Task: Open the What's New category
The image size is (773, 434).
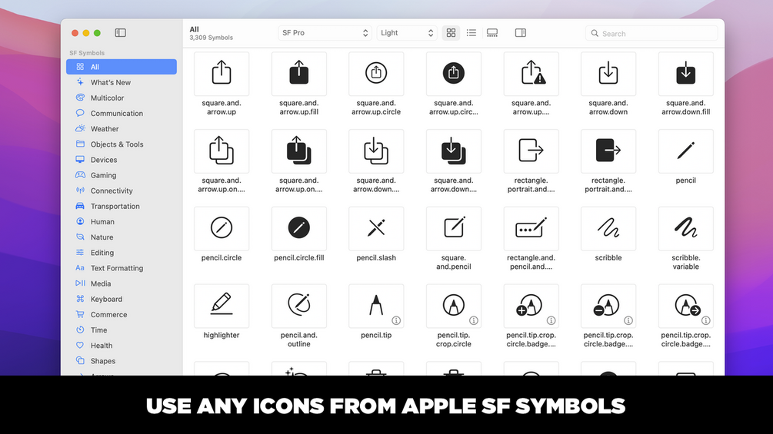Action: point(122,82)
